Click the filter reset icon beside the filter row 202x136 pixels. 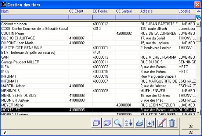pos(198,17)
